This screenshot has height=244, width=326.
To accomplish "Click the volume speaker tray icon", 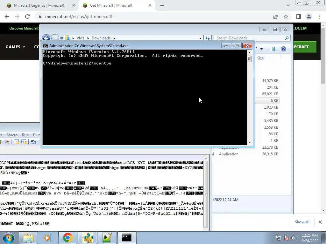I will (294, 238).
